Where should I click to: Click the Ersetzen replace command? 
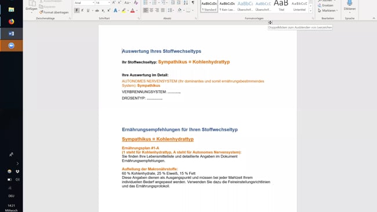coord(325,5)
